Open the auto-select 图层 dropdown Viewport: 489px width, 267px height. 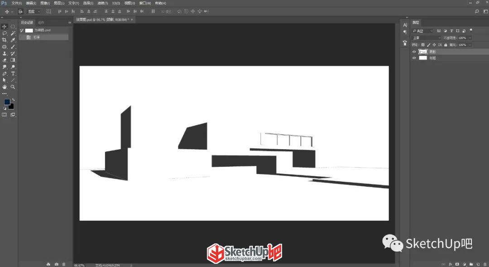coord(34,11)
